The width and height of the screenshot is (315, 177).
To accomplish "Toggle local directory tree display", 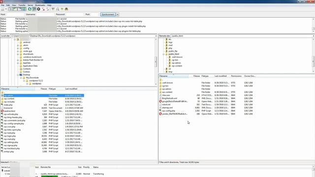I will 15,9.
